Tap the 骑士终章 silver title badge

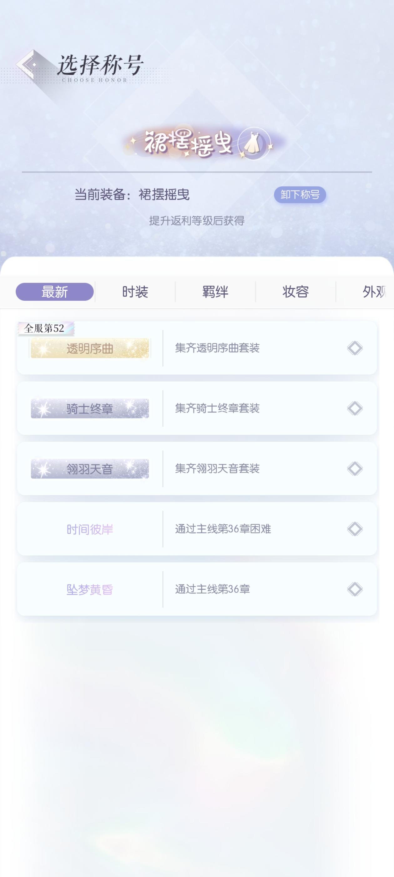90,408
